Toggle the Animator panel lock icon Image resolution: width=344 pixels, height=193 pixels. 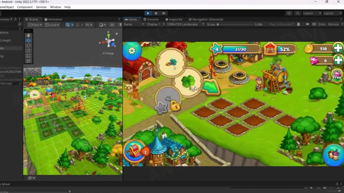15,19
